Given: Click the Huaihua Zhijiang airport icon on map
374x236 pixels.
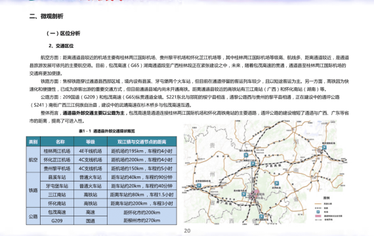Looking at the screenshot, I should (253, 163).
